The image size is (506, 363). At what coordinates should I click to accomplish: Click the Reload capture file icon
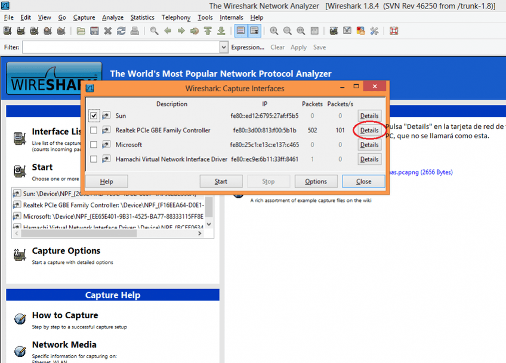[x=121, y=30]
